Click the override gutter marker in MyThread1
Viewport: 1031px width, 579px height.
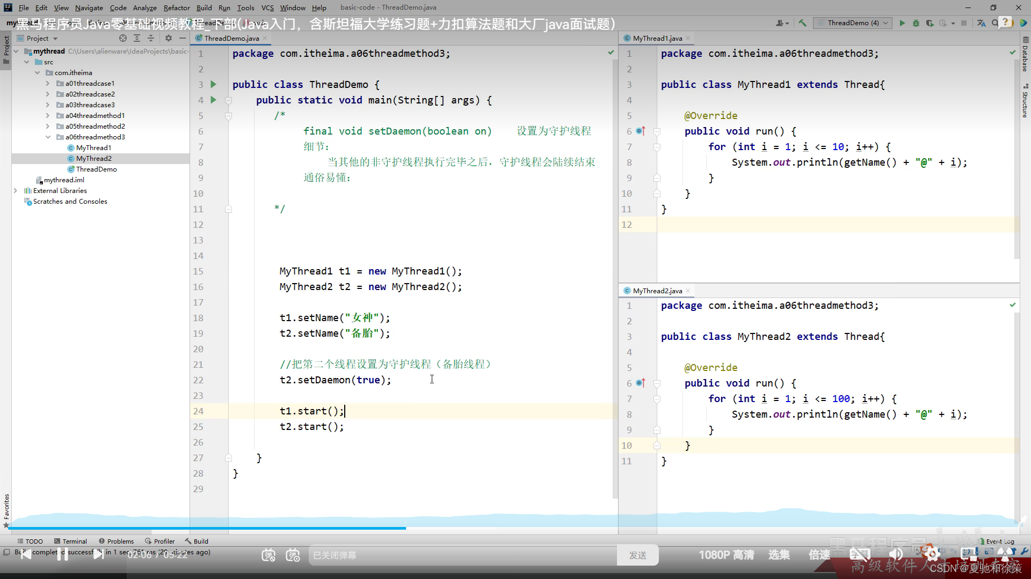tap(640, 131)
